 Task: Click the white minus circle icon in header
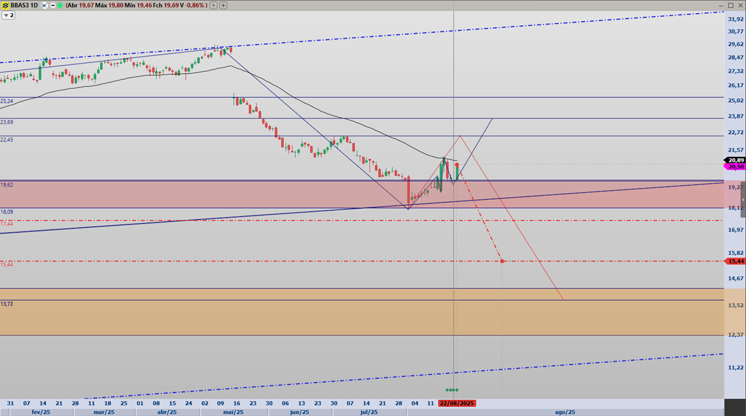pos(51,5)
